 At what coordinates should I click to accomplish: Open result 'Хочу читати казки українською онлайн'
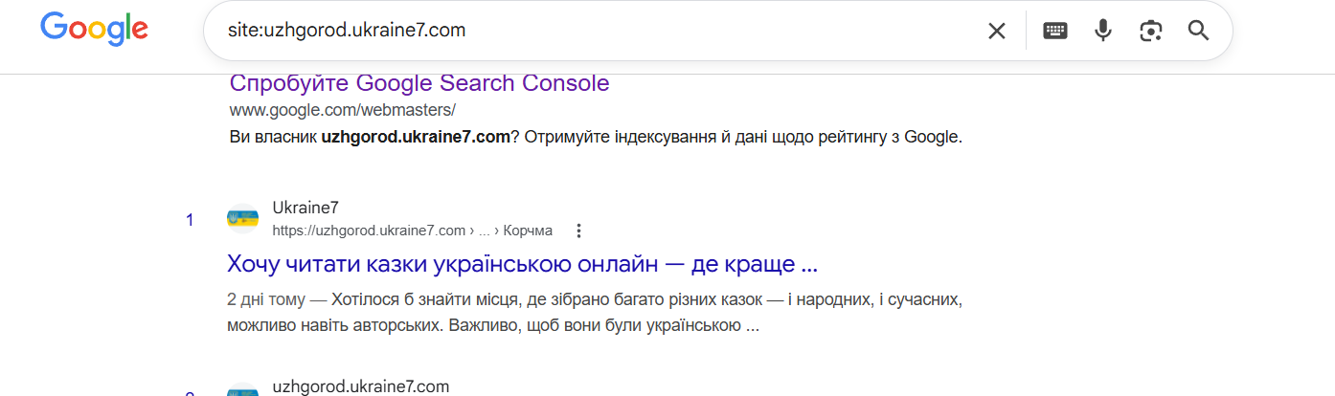click(523, 263)
